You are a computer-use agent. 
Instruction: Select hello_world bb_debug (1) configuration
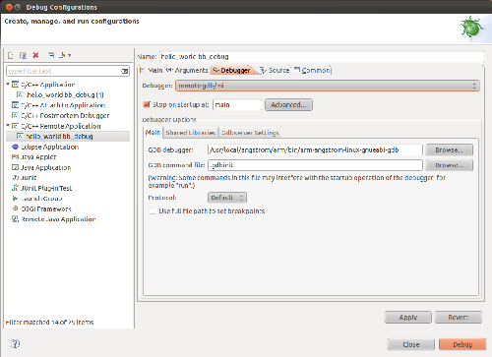(65, 94)
